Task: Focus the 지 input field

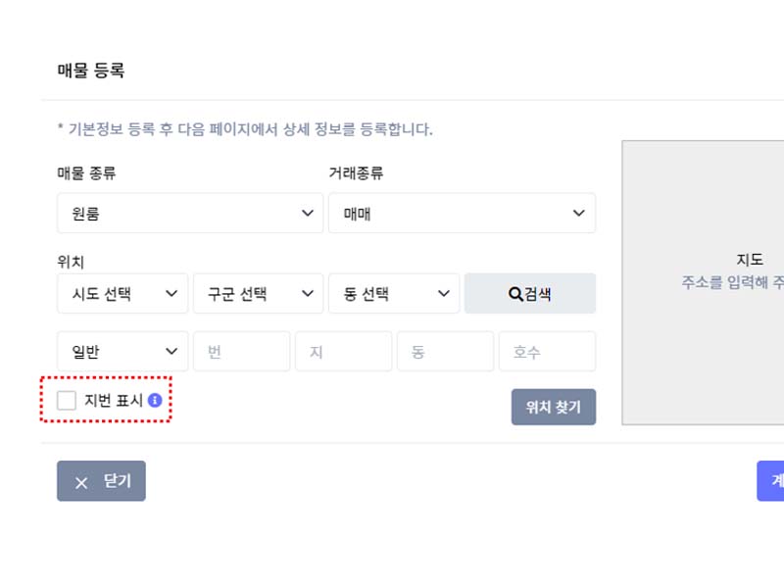Action: click(344, 351)
